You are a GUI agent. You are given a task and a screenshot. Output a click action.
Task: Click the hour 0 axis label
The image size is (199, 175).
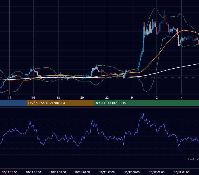(x=132, y=98)
